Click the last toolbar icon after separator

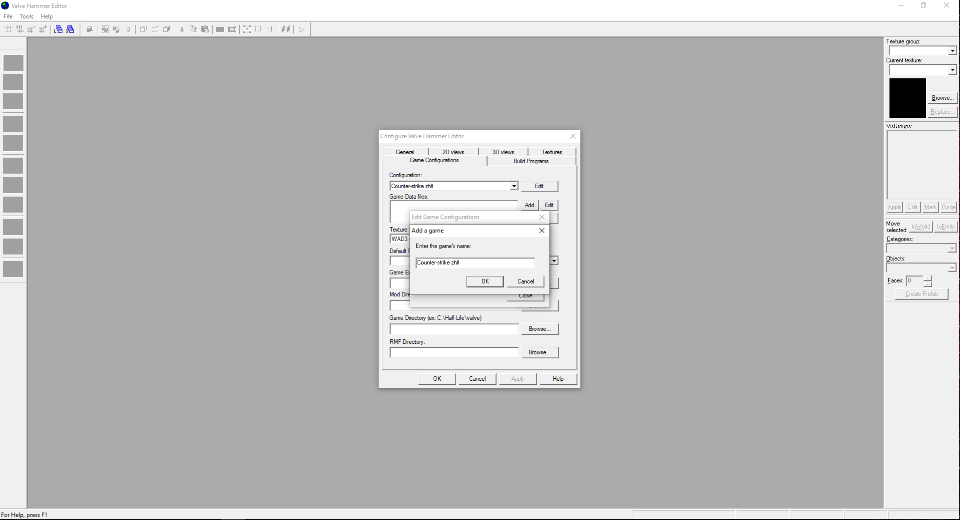coord(301,29)
